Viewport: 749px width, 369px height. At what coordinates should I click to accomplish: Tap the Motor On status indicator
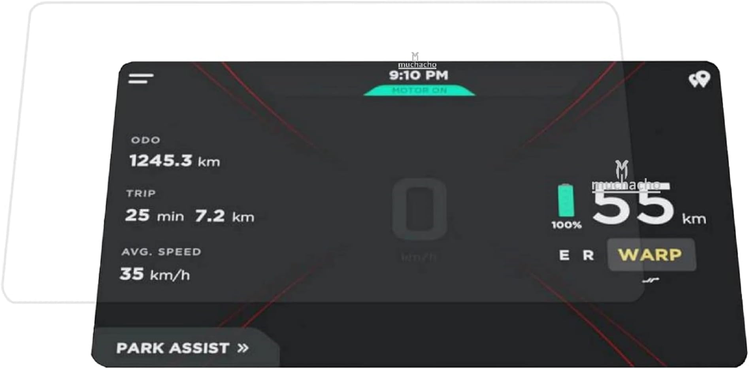tap(419, 90)
